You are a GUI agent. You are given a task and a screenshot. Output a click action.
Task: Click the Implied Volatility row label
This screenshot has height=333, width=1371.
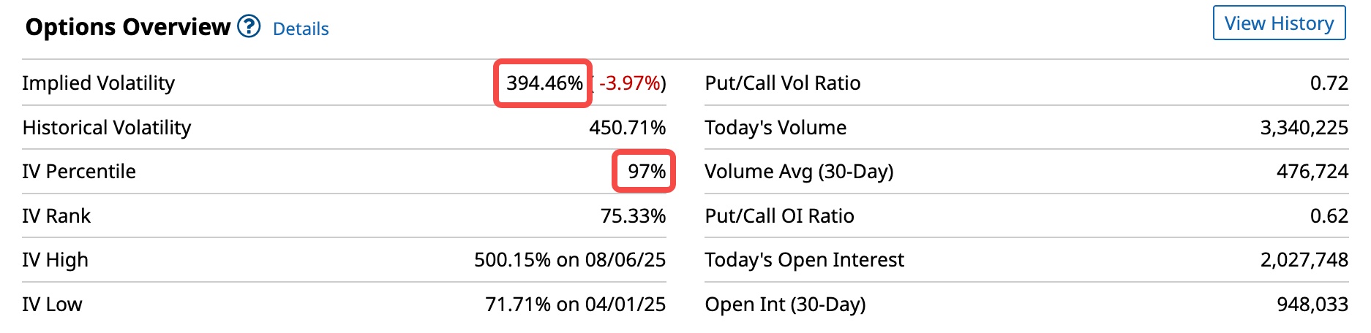click(99, 83)
